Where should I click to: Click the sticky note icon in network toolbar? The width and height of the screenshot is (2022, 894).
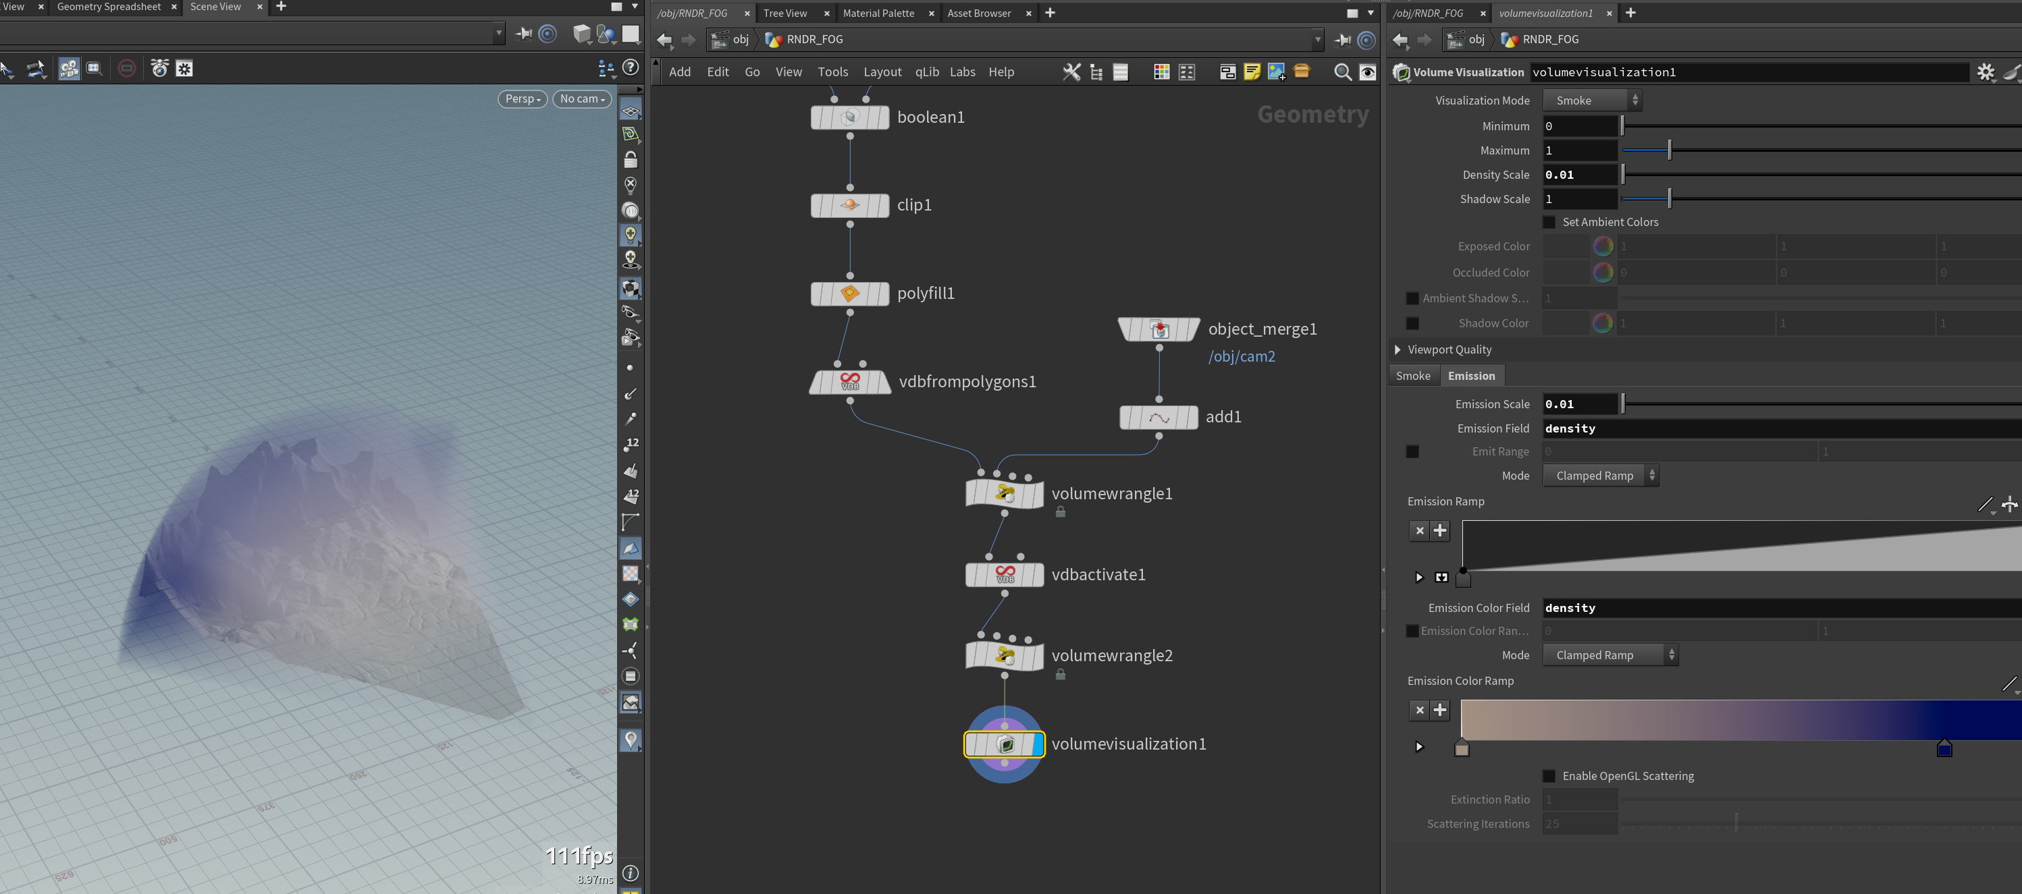[1252, 72]
